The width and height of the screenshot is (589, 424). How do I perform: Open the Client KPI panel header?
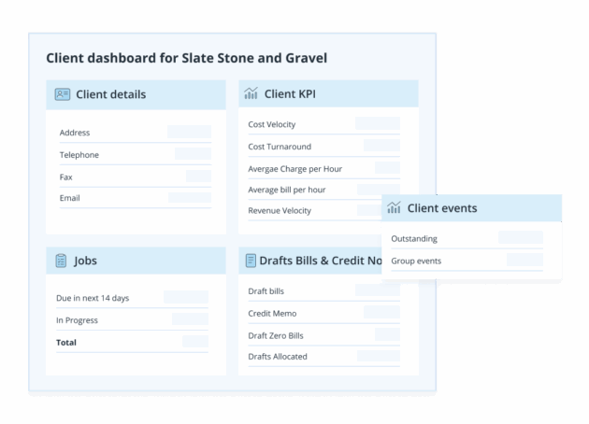point(328,93)
